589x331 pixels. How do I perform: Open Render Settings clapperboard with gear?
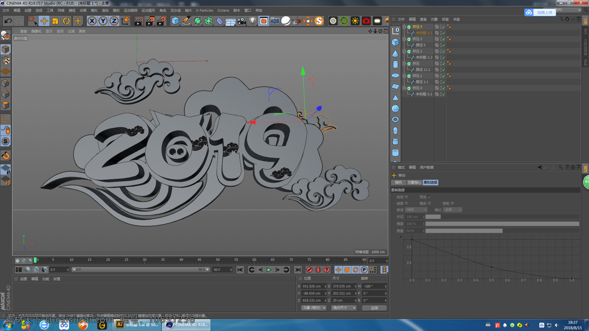(x=161, y=21)
